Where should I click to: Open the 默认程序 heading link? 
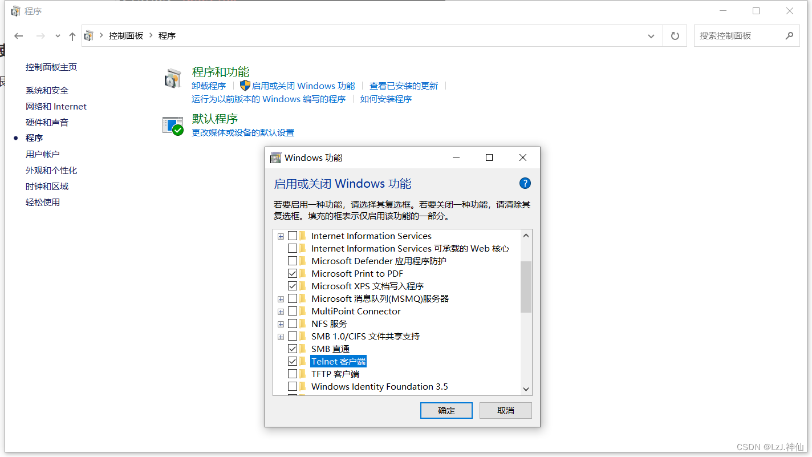pyautogui.click(x=215, y=119)
